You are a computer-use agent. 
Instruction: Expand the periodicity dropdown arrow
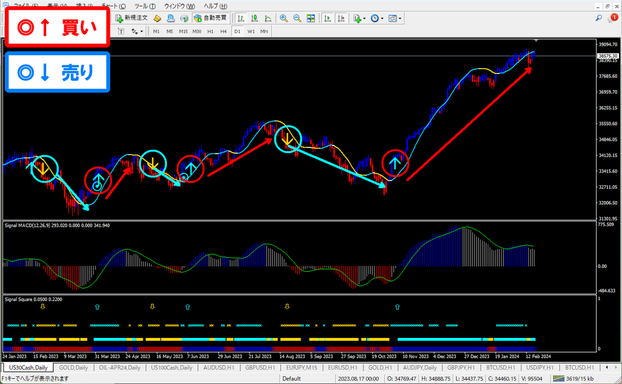tap(382, 18)
